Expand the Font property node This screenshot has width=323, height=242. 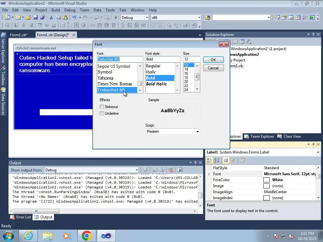[x=209, y=174]
